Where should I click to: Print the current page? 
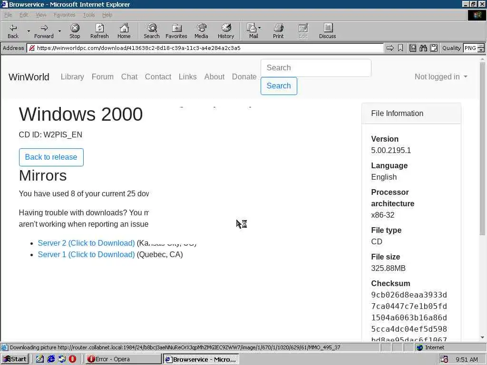click(278, 31)
